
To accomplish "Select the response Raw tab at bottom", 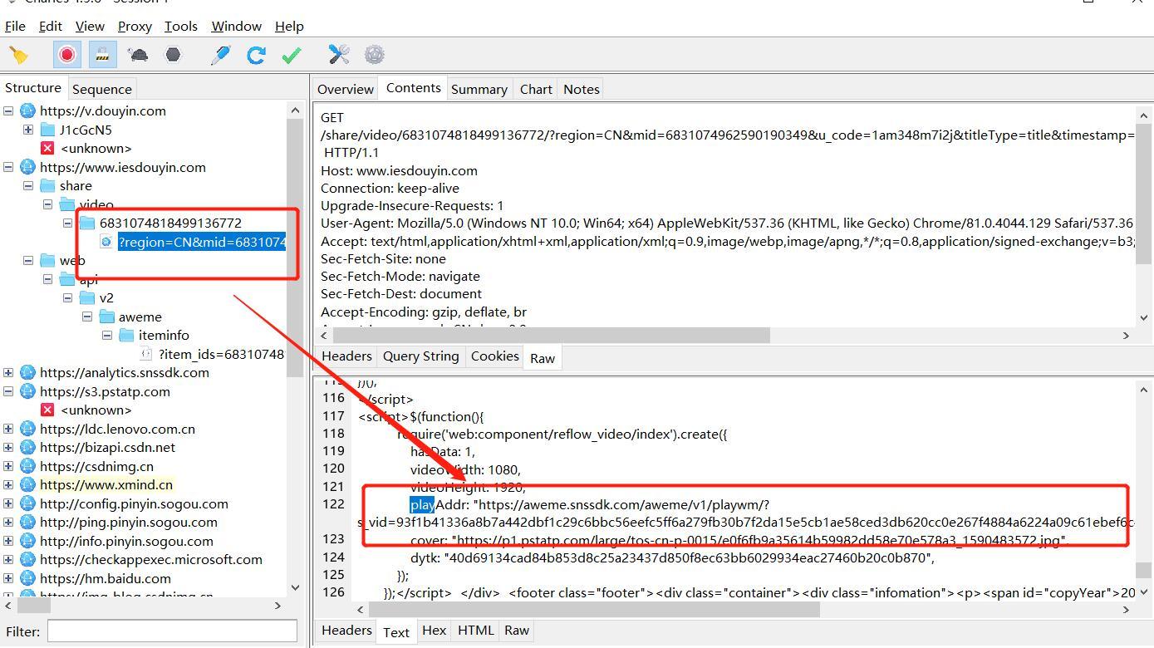I will 517,630.
